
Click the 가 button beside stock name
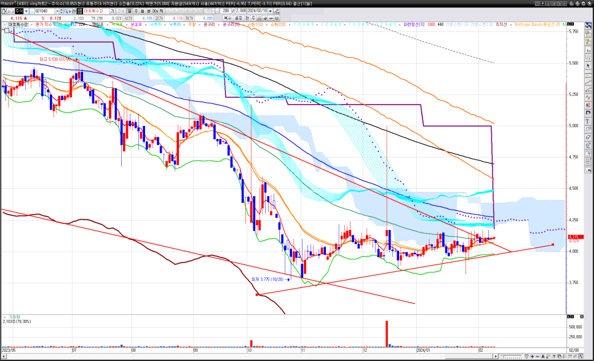(112, 11)
